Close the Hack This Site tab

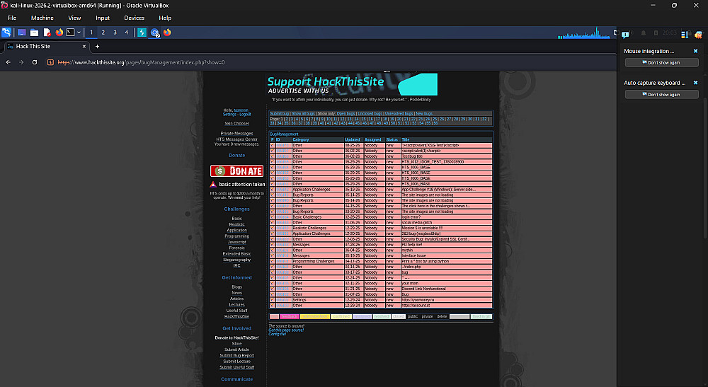(x=84, y=47)
